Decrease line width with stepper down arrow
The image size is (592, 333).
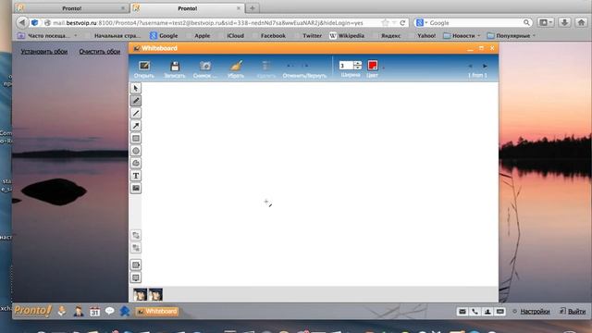click(x=358, y=68)
